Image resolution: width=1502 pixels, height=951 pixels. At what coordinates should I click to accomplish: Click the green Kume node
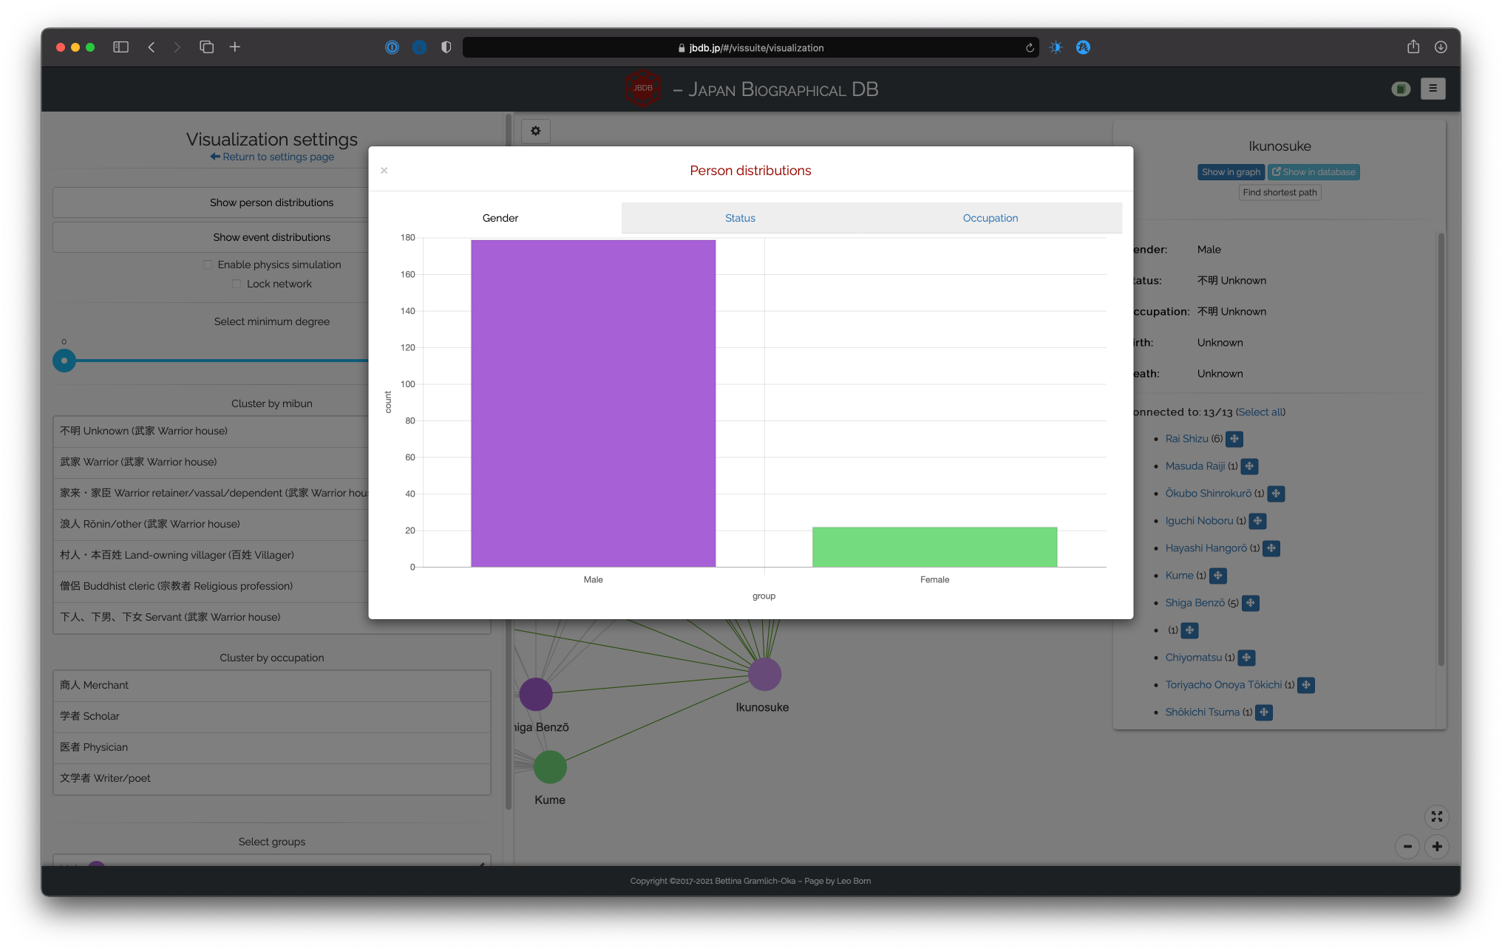[x=550, y=767]
